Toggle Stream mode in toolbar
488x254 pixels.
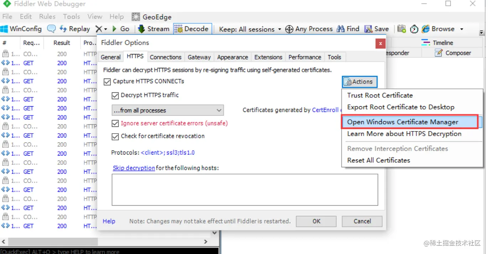point(153,29)
